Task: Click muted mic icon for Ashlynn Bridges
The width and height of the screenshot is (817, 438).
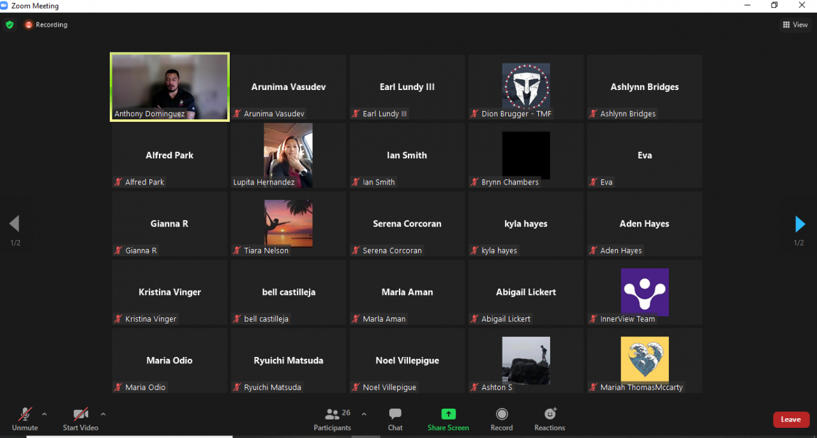Action: pos(593,114)
